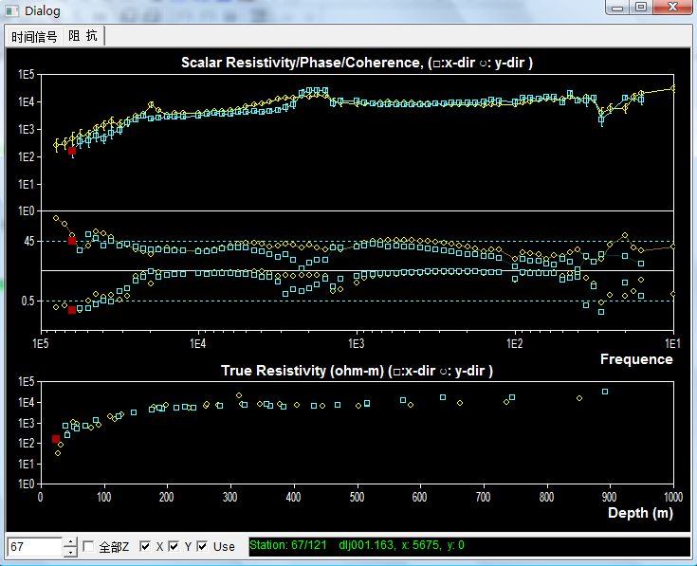Decrease station number with down spinner arrow
Image resolution: width=697 pixels, height=566 pixels.
70,552
